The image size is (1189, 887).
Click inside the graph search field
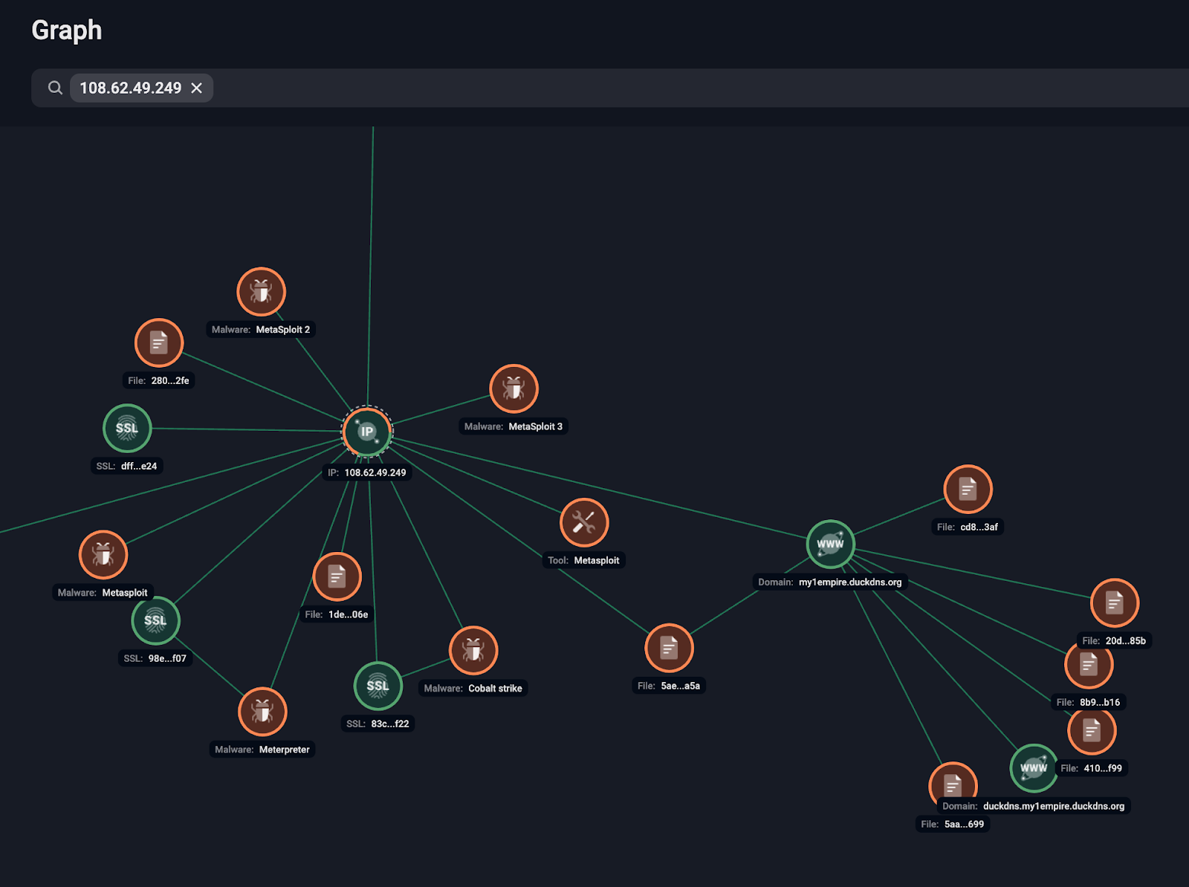coord(520,88)
